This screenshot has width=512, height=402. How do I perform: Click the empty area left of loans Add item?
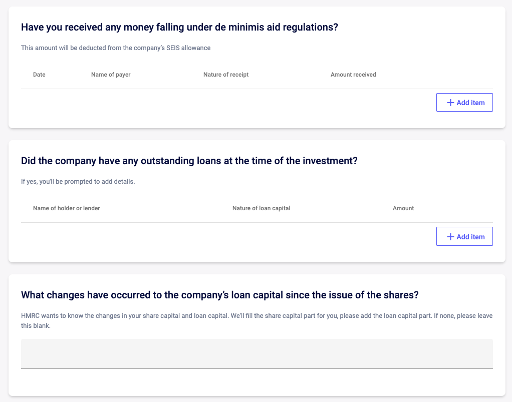[x=228, y=236]
